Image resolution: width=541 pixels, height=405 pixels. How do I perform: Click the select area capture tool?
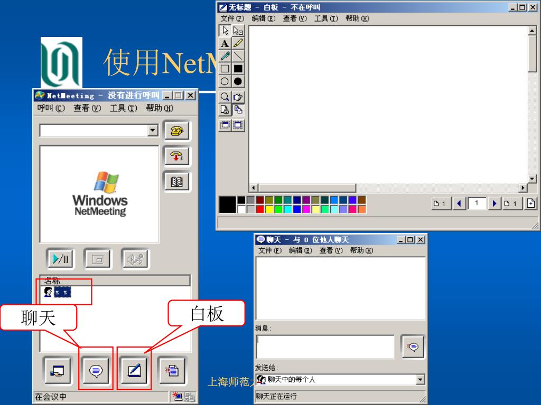[x=225, y=125]
